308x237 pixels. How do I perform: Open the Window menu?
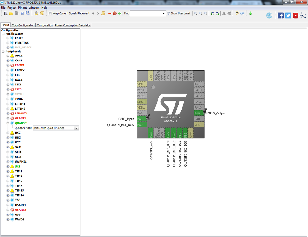[x=34, y=8]
